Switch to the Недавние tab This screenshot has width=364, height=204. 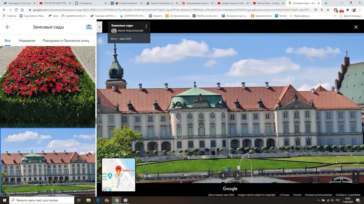coord(27,41)
